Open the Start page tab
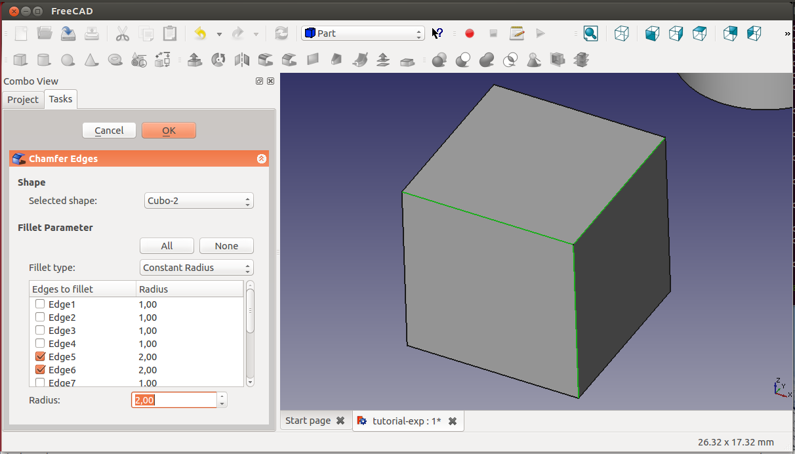This screenshot has width=795, height=454. 308,421
